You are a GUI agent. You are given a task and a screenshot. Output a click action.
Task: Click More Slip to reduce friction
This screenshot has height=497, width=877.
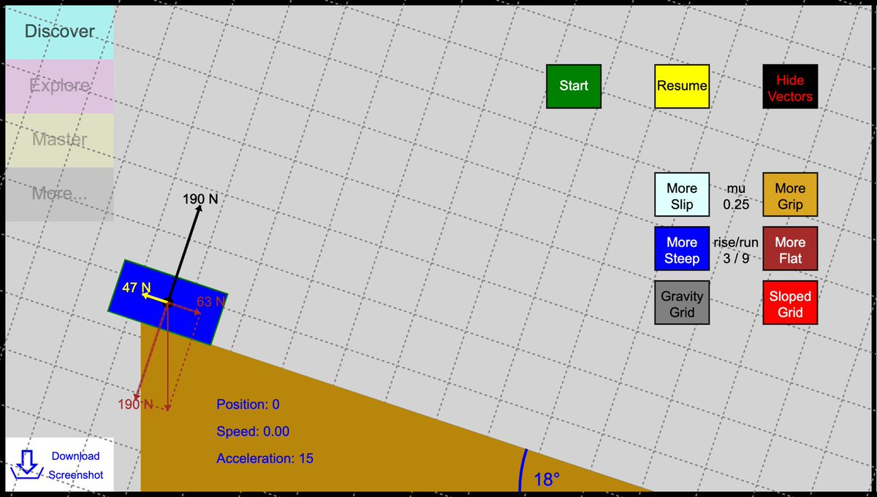coord(682,195)
